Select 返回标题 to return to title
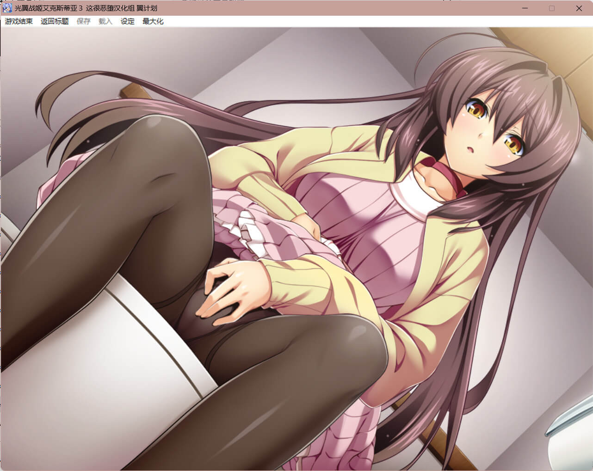The image size is (593, 471). click(x=55, y=21)
